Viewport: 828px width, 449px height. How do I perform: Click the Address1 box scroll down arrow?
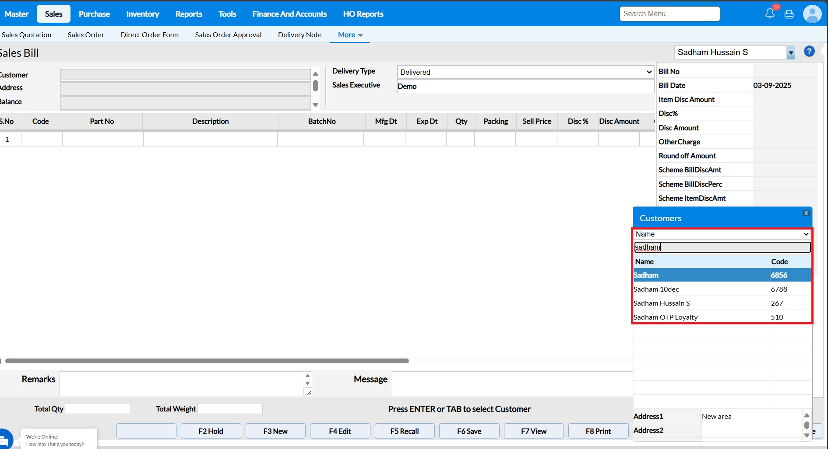[x=807, y=435]
